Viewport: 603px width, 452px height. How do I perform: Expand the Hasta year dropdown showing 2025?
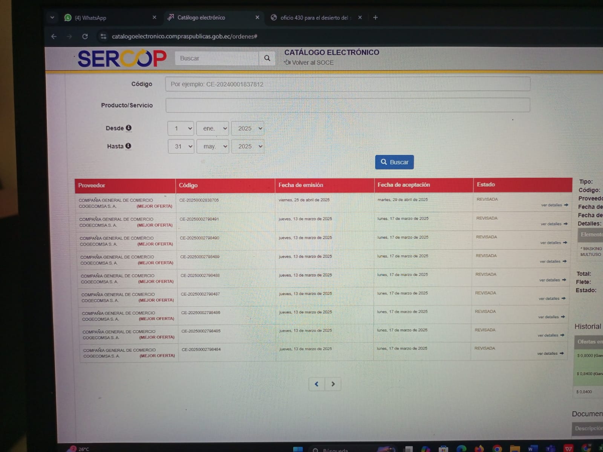[248, 147]
